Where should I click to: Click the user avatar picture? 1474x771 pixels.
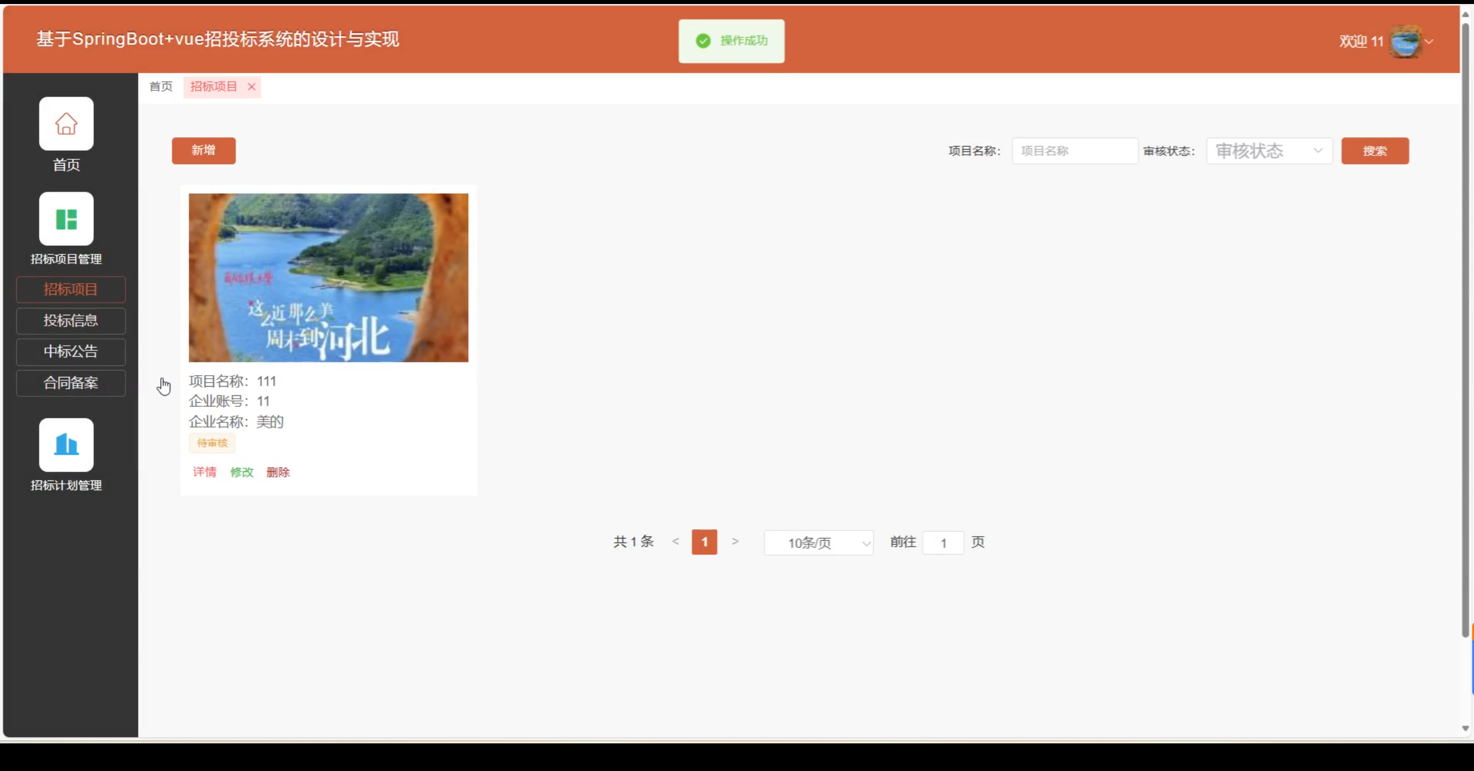1405,41
